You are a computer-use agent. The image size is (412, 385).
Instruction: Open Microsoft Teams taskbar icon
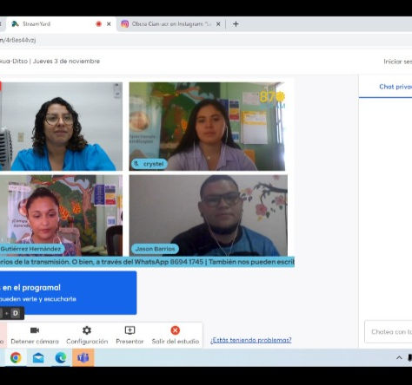click(83, 358)
